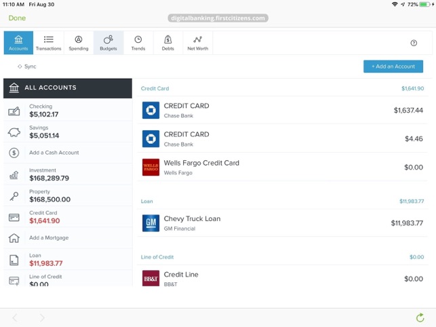
Task: Go to the Budgets tab
Action: point(108,43)
